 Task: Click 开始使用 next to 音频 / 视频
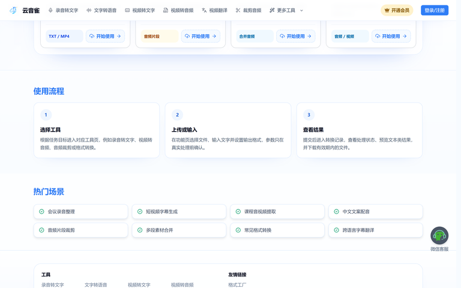tap(391, 36)
